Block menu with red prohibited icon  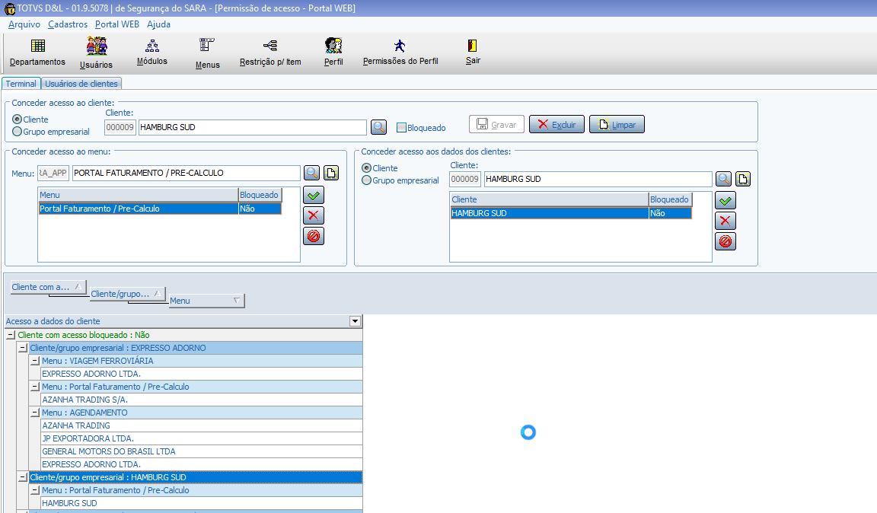(313, 236)
